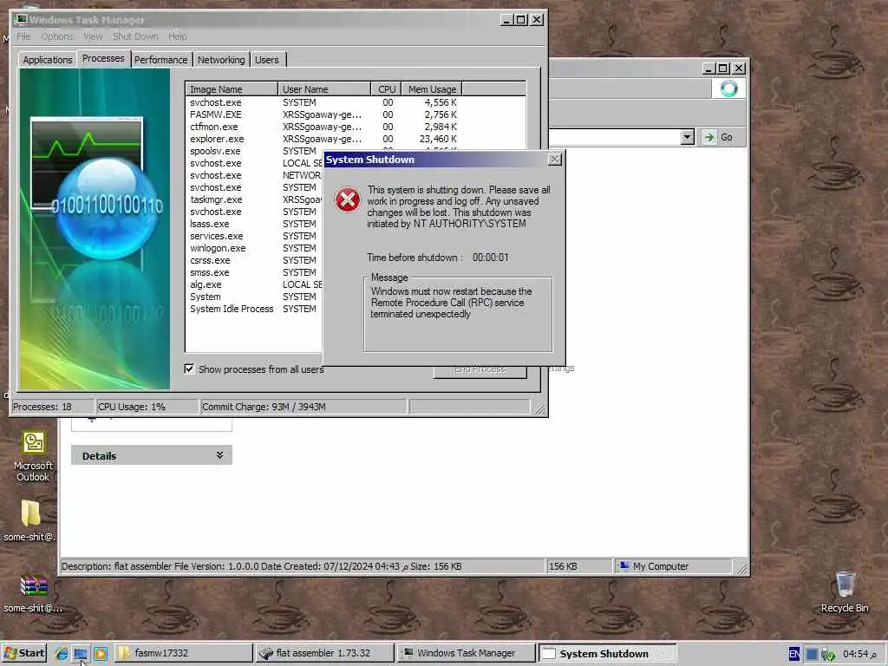
Task: Click the EN language indicator in tray
Action: (794, 654)
